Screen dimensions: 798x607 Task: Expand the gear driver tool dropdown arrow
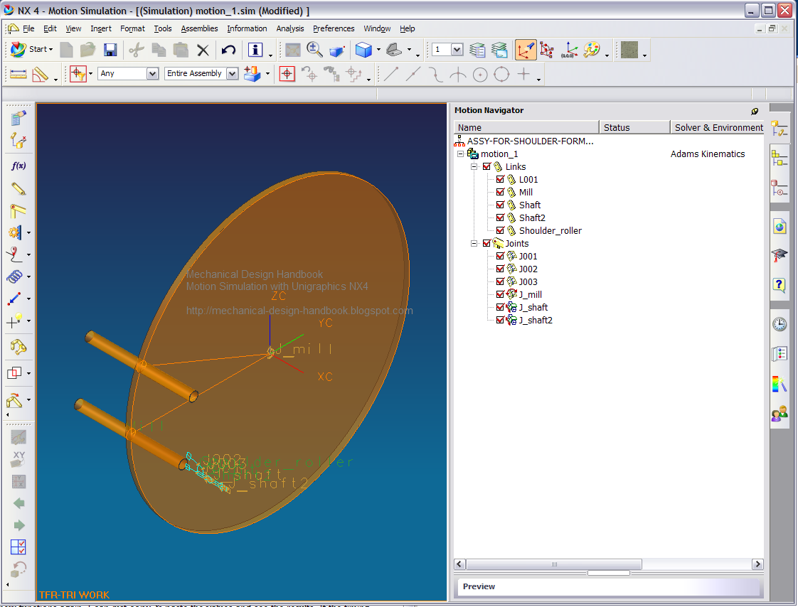point(28,232)
